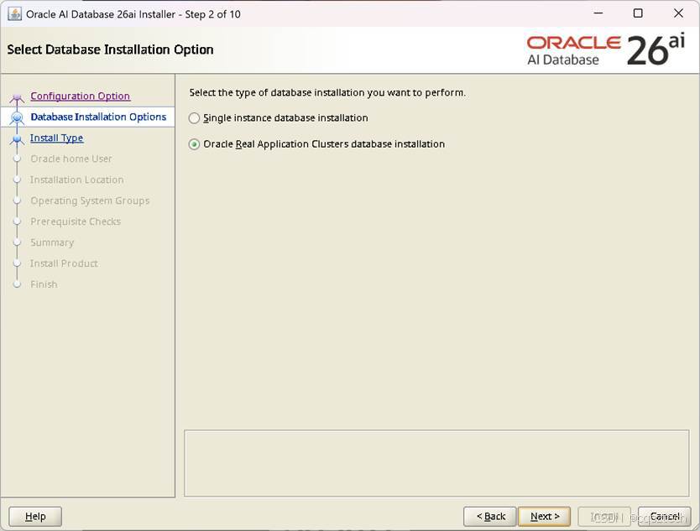The width and height of the screenshot is (700, 531).
Task: Click the Java installer icon in title bar
Action: pyautogui.click(x=15, y=13)
